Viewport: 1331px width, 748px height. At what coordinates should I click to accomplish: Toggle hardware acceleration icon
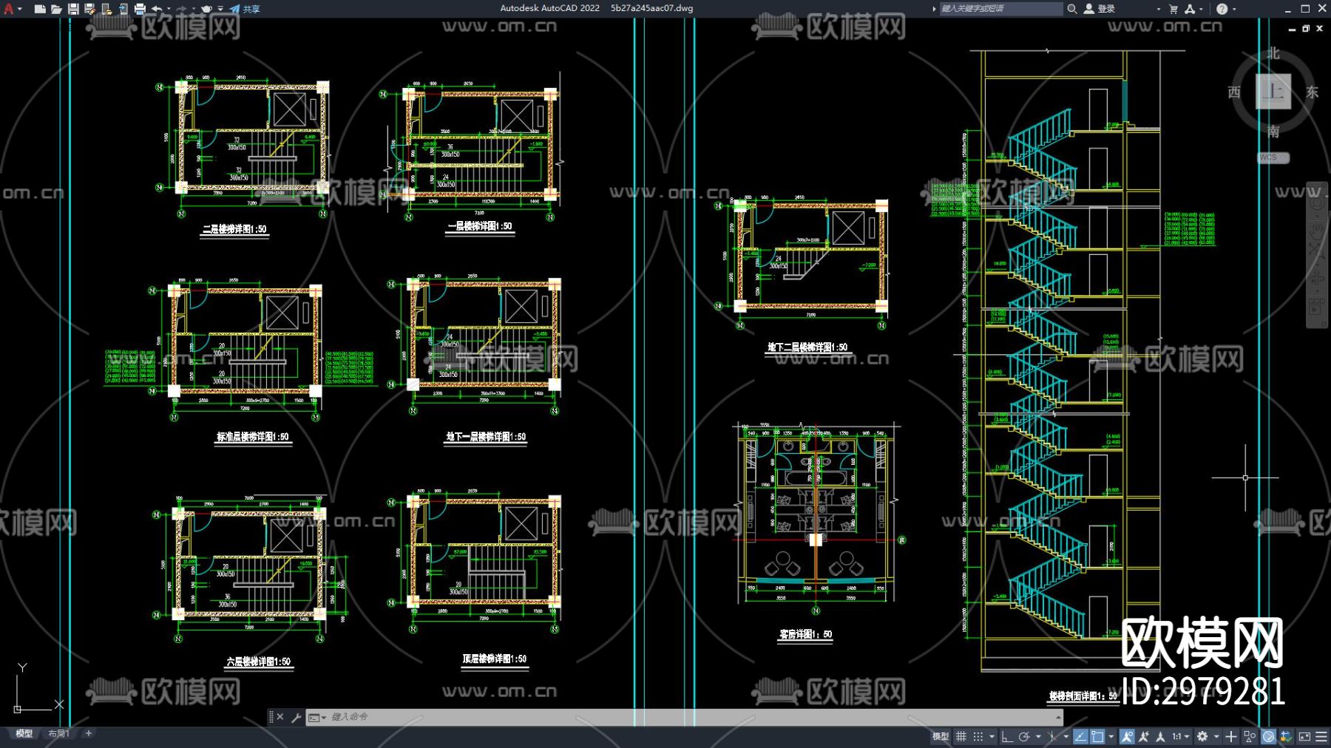[1268, 736]
